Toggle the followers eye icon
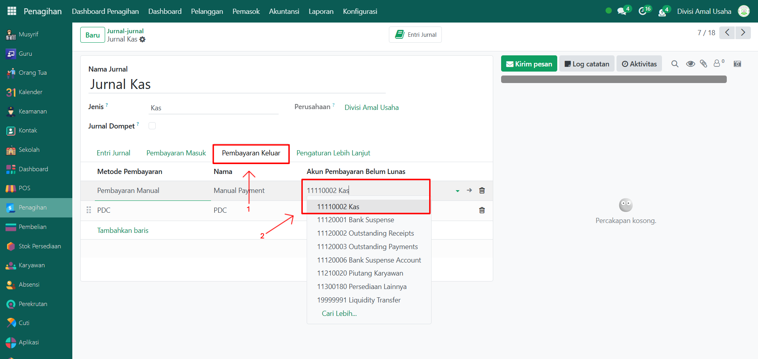Viewport: 758px width, 359px height. [690, 64]
